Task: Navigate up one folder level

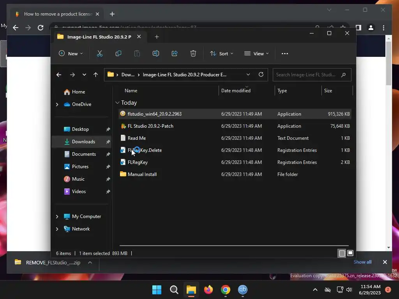Action: (95, 75)
